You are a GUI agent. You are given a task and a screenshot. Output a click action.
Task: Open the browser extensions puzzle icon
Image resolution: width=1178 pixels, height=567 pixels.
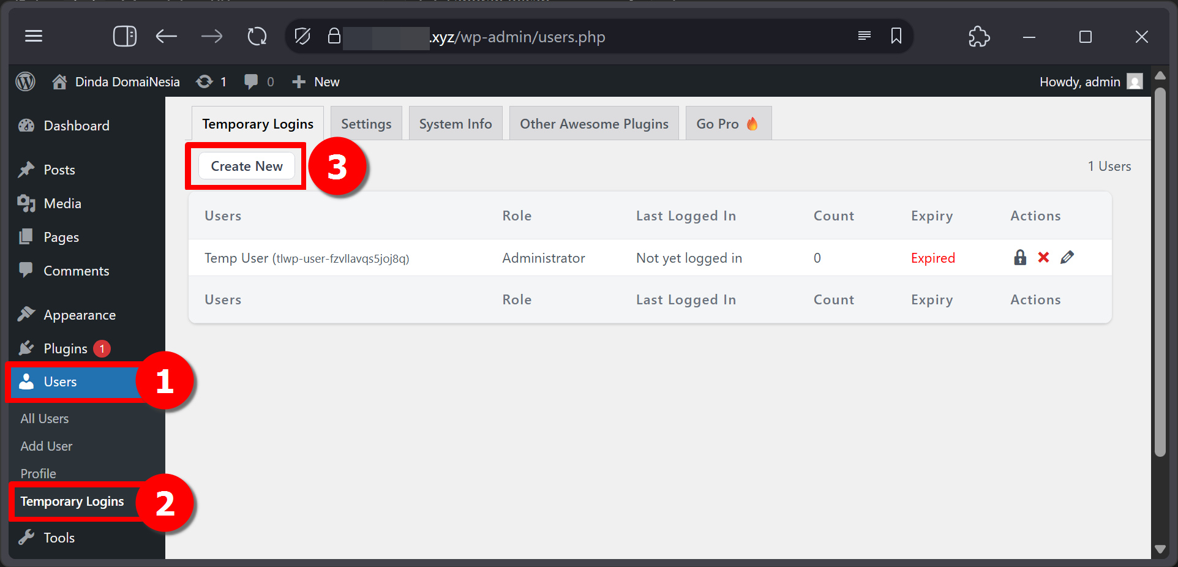(x=979, y=36)
